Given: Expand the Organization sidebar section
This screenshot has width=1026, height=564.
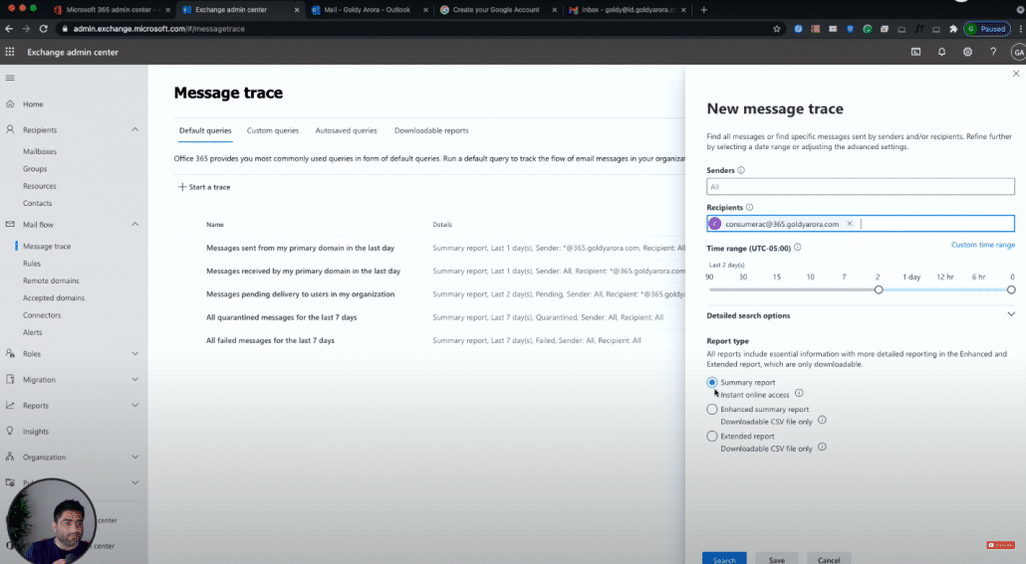Looking at the screenshot, I should (134, 457).
